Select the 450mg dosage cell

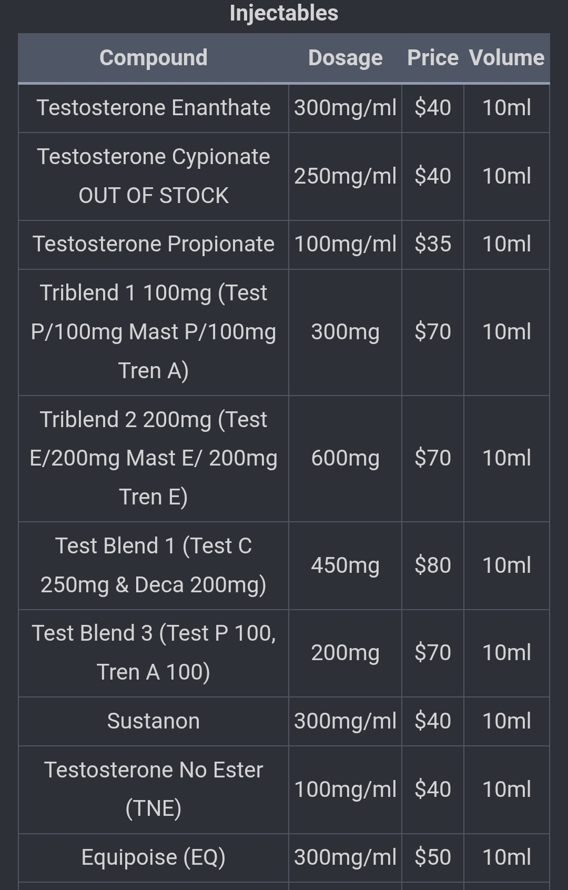coord(345,565)
